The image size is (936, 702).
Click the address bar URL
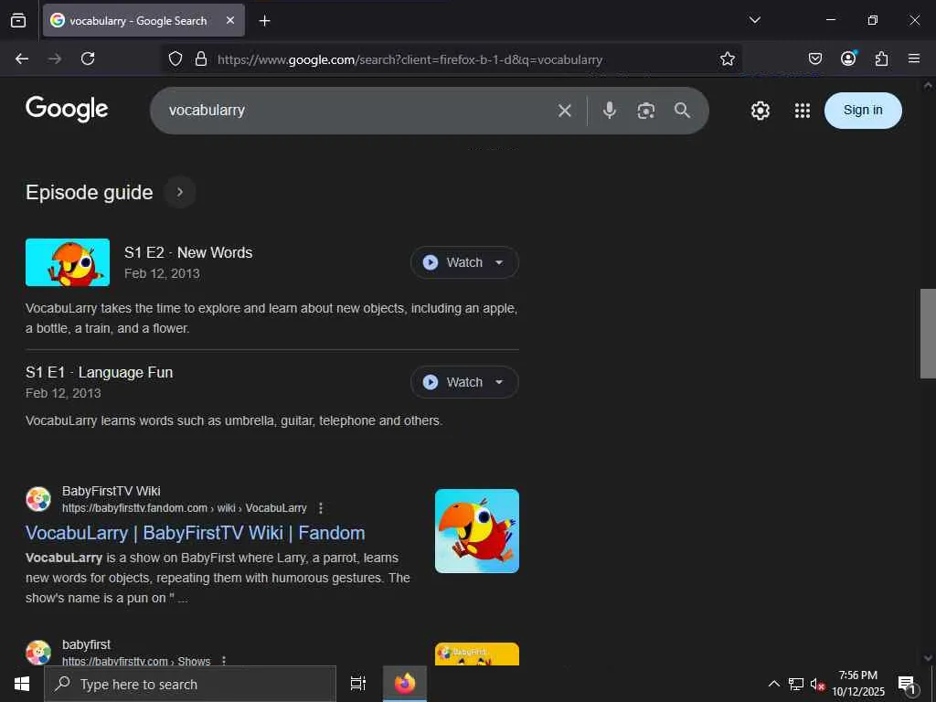(x=409, y=59)
